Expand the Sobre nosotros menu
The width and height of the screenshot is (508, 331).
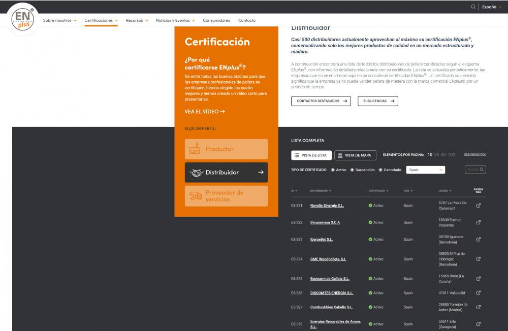[60, 20]
